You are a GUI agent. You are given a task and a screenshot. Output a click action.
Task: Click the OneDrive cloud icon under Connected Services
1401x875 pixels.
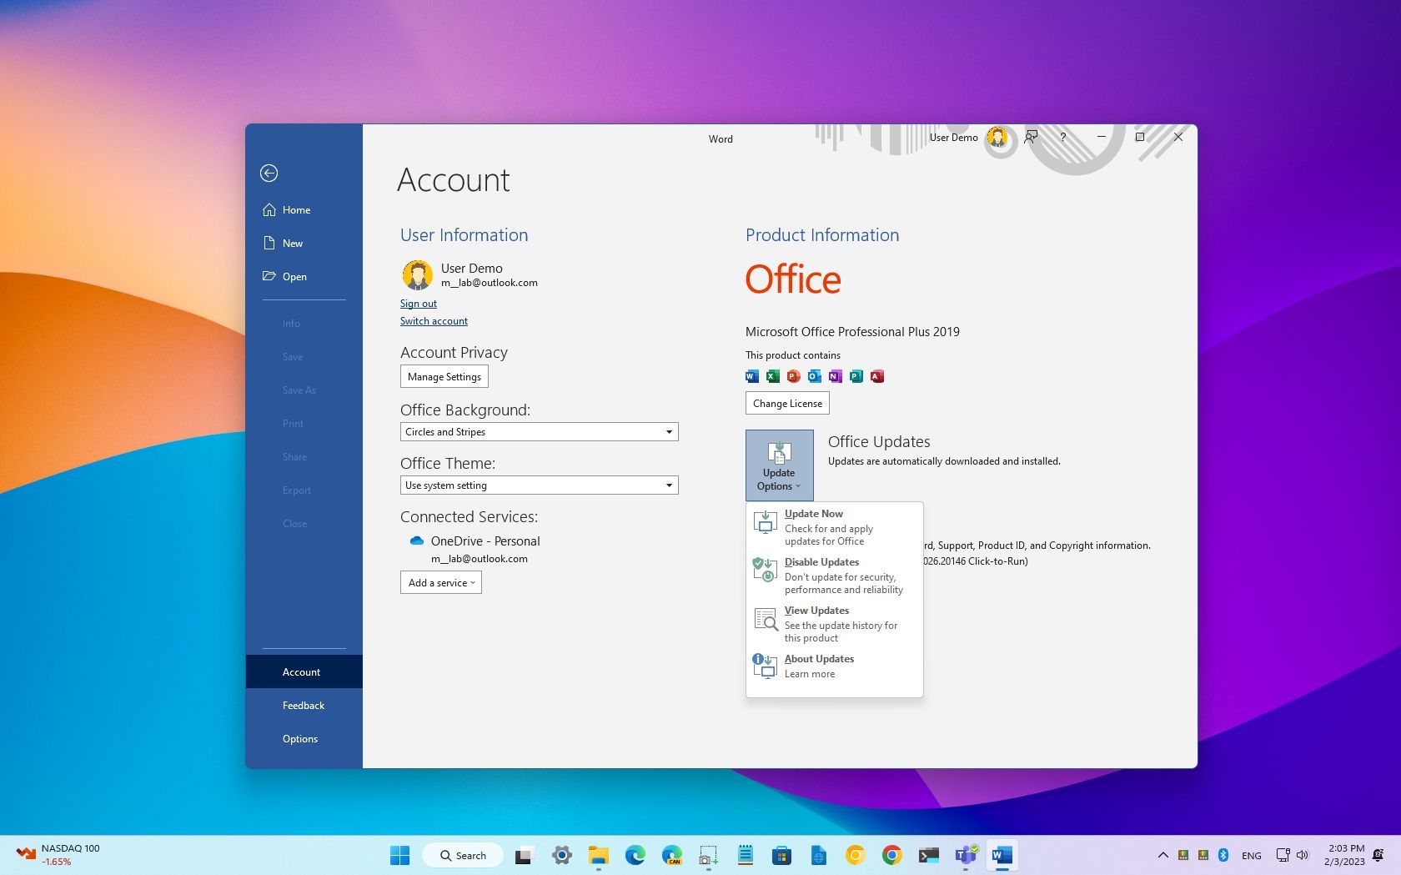[416, 541]
